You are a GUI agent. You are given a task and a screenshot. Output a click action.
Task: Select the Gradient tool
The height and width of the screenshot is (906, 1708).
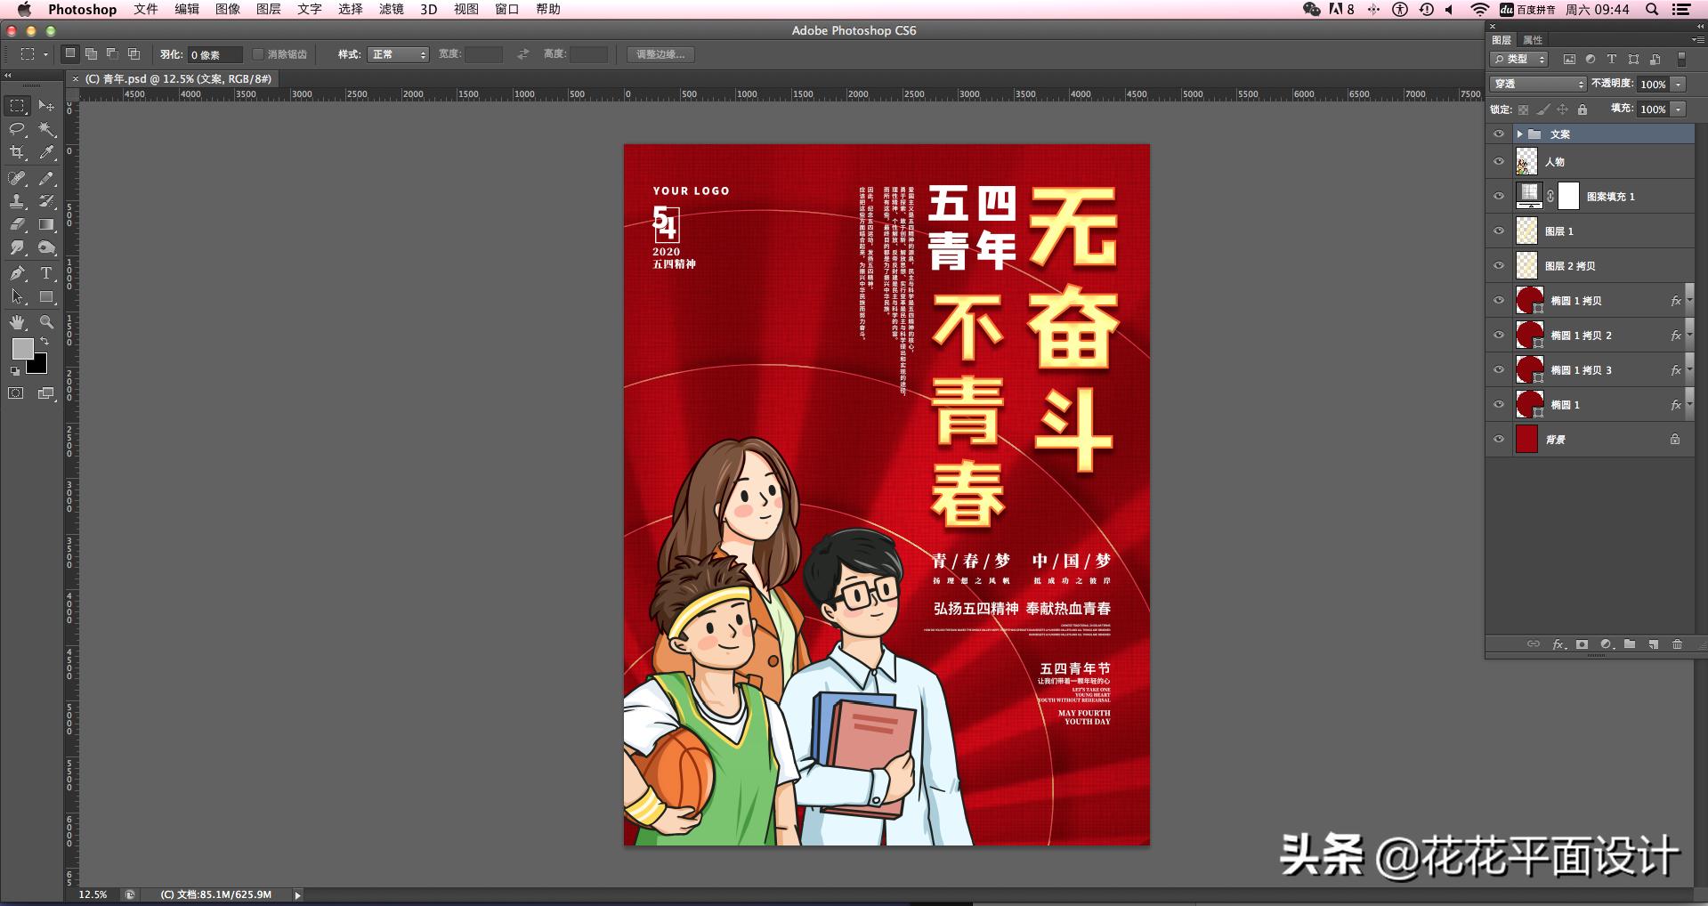(x=45, y=226)
